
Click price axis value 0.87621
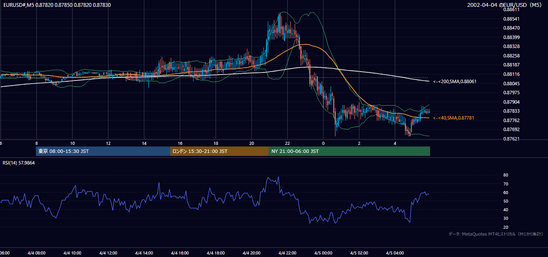[x=512, y=139]
